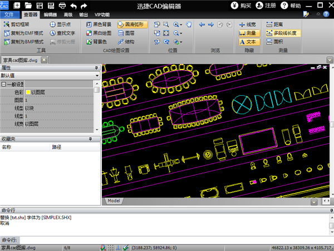Click the status bar snap icon

click(103, 248)
